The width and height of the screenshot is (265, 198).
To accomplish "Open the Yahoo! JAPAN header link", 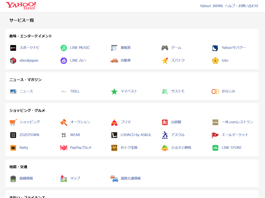I will (x=211, y=6).
